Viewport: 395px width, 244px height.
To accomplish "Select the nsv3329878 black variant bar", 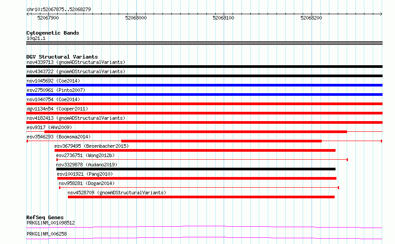I will [196, 169].
